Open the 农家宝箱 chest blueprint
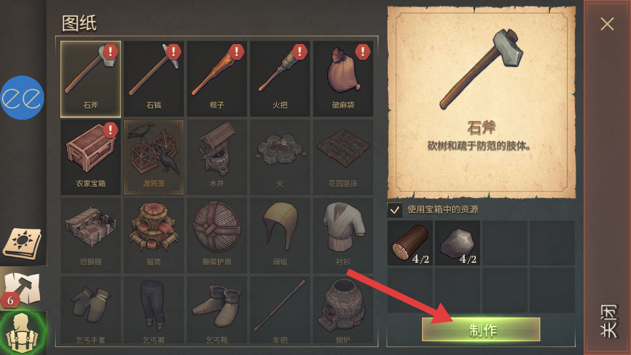This screenshot has width=631, height=355. (91, 157)
